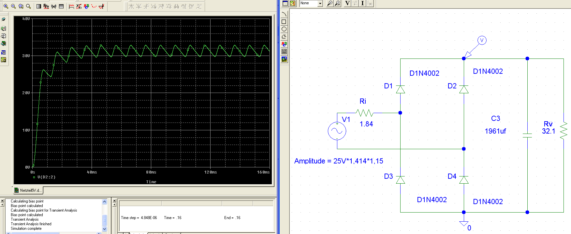Viewport: 571px width, 234px height.
Task: Click the V(D2:2) trace legend
Action: [46, 177]
